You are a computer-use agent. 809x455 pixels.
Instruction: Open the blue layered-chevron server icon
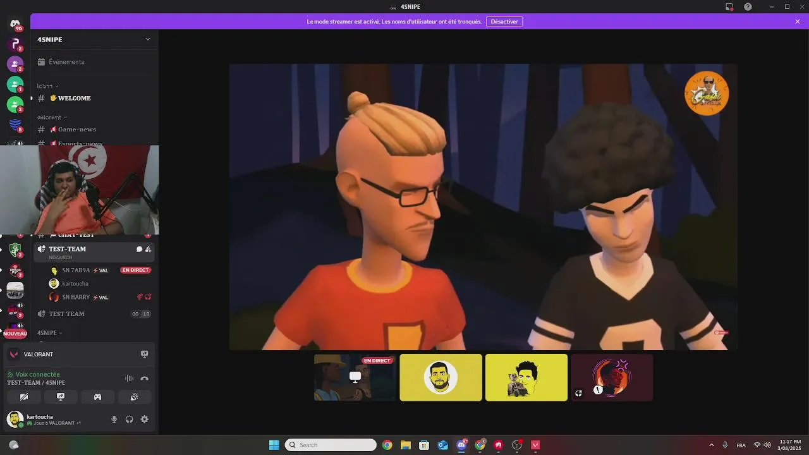tap(15, 124)
